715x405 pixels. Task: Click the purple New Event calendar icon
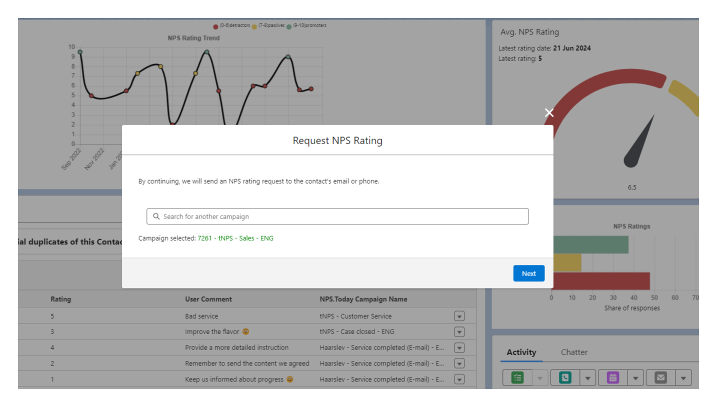point(613,378)
